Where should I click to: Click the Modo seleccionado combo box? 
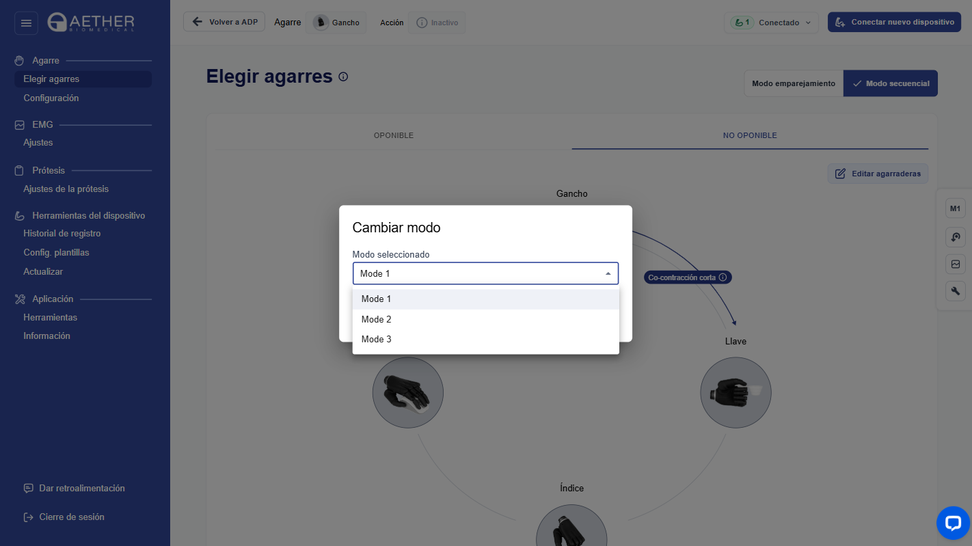point(486,273)
